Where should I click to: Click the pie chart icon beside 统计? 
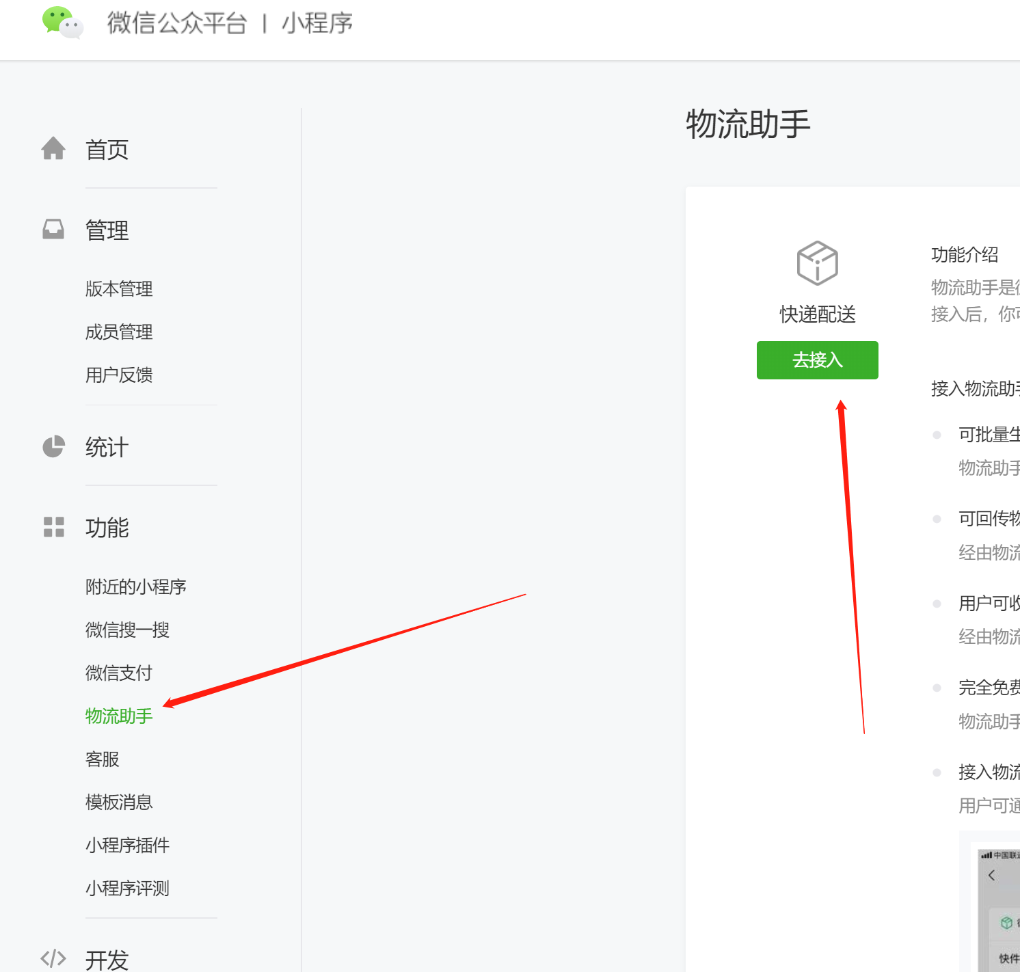[x=53, y=446]
